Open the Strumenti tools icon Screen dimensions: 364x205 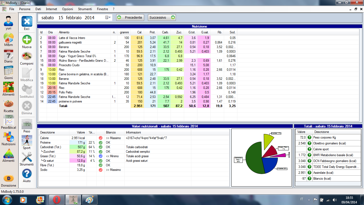click(27, 157)
